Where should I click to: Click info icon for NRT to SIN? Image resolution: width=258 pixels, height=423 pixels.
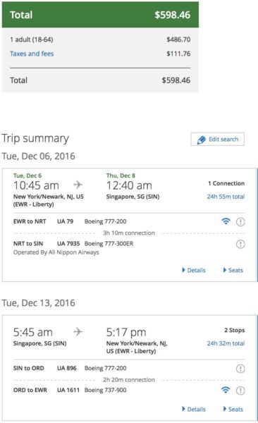point(240,244)
